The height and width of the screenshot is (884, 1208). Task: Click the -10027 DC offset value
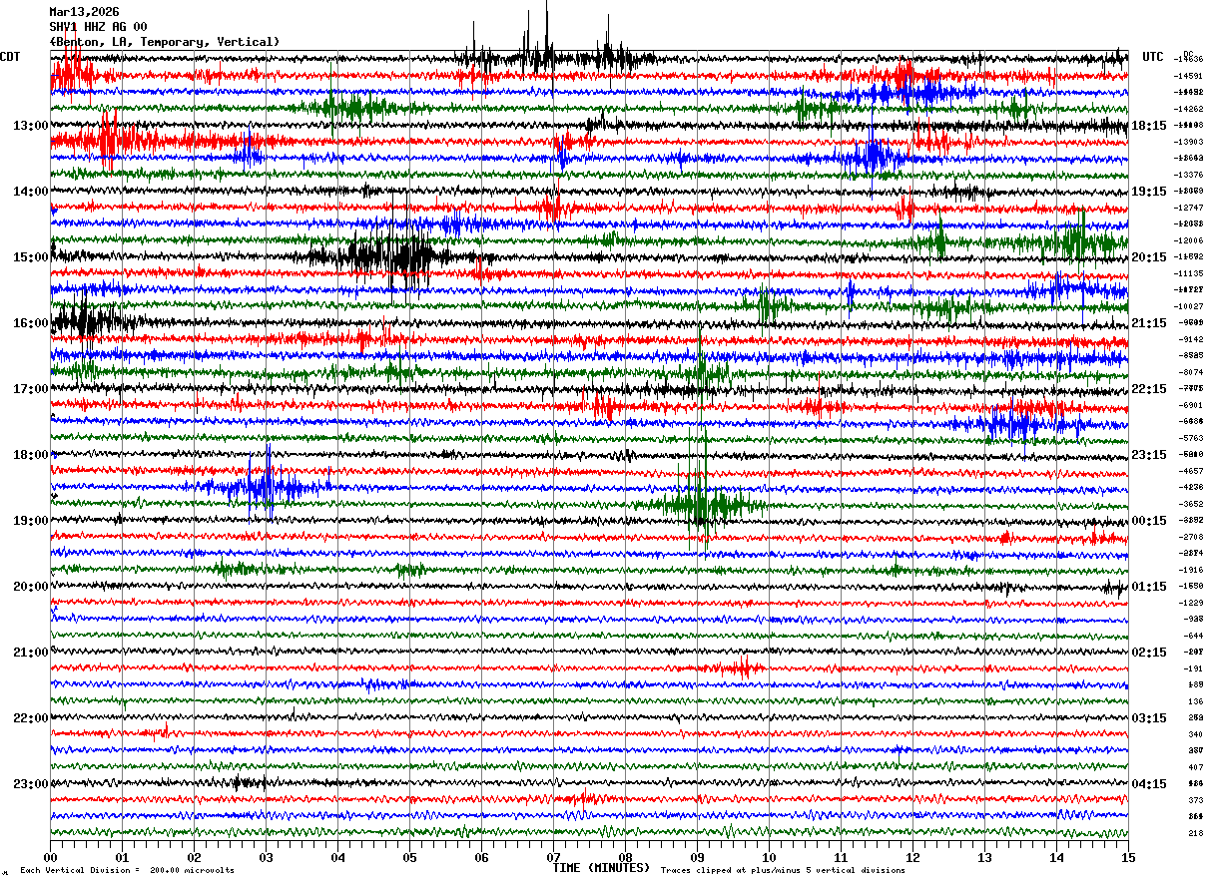[1188, 306]
